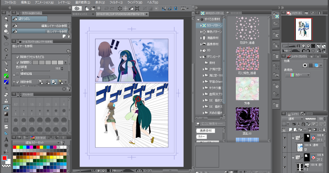Click red foreground main color swatch
This screenshot has height=173, width=329.
pos(5,158)
